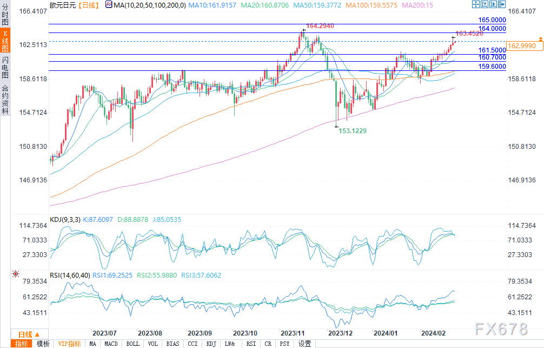Click the RSI panel sun settings icon
Viewport: 544px width, 348px height.
pyautogui.click(x=16, y=274)
